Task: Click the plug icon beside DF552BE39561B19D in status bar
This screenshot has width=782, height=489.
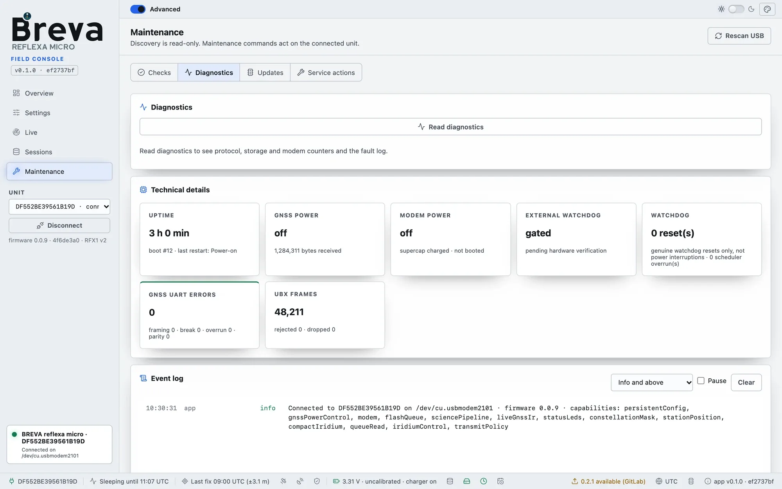Action: [x=12, y=481]
